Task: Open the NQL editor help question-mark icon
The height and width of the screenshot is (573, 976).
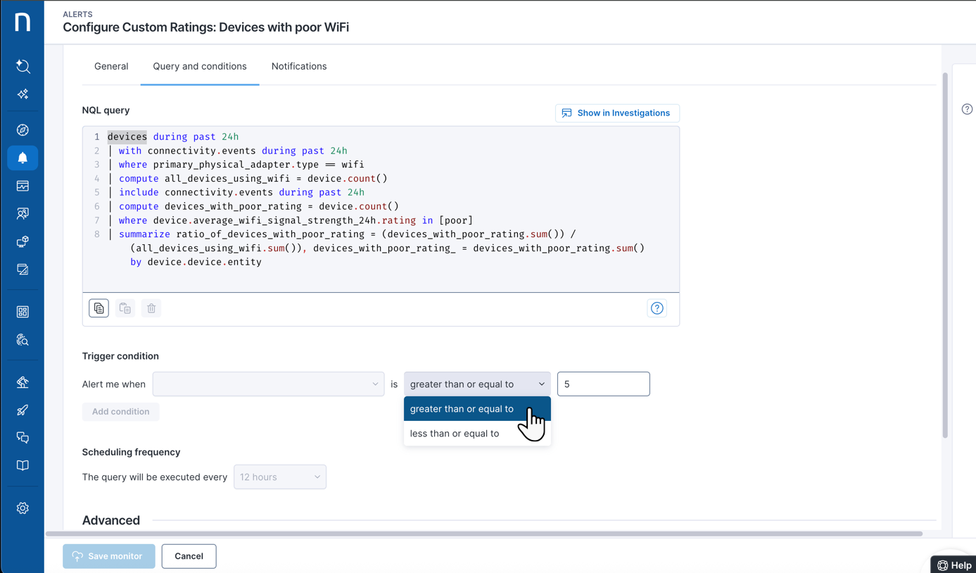Action: coord(657,308)
